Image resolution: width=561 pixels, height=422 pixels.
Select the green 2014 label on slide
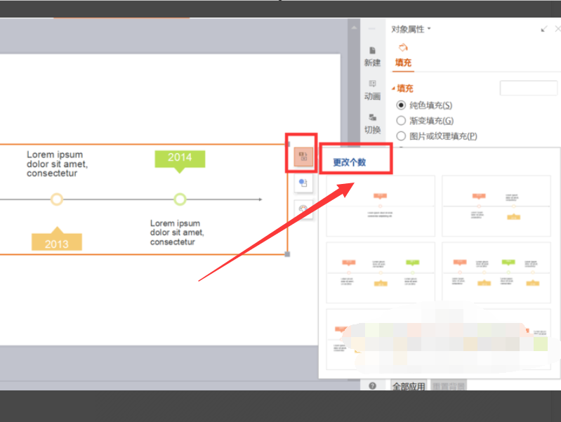coord(180,159)
